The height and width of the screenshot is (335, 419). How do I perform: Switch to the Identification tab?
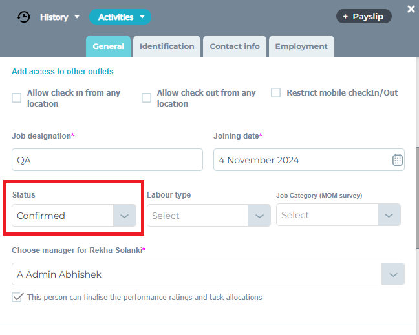coord(167,46)
